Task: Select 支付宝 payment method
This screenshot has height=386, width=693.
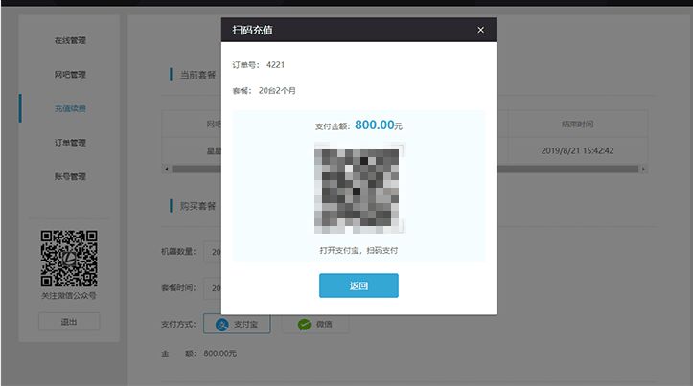Action: pyautogui.click(x=237, y=324)
